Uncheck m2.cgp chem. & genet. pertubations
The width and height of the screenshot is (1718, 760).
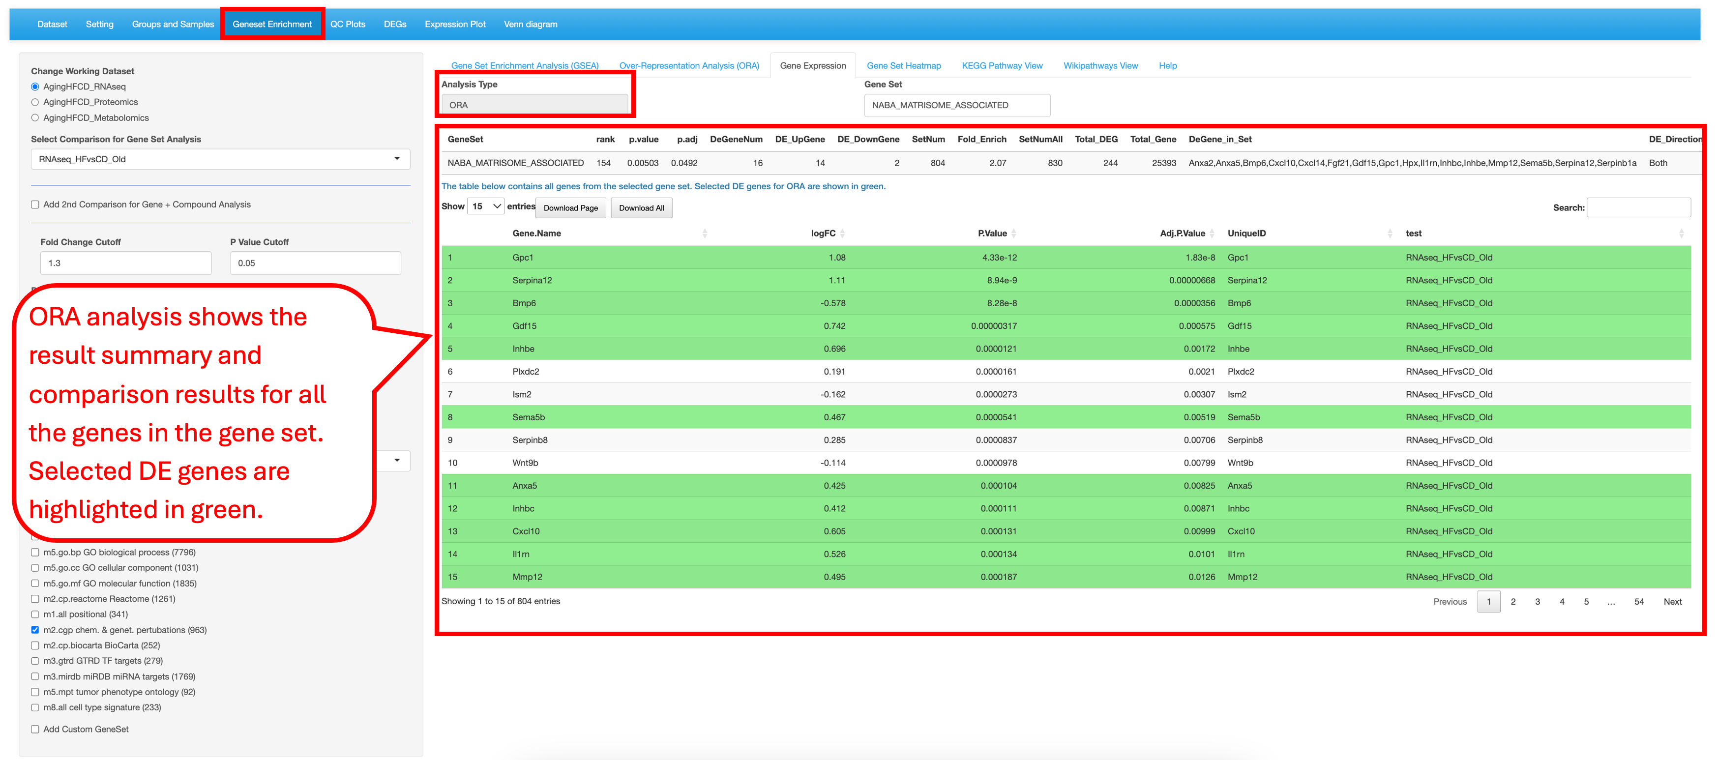tap(35, 630)
